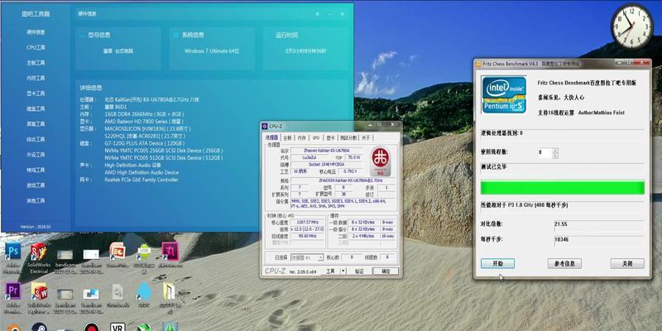
Task: Open 综合工具 in the sidebar
Action: (x=36, y=139)
